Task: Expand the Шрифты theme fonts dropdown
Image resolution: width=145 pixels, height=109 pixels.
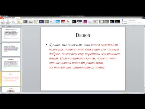Action: coord(125,21)
